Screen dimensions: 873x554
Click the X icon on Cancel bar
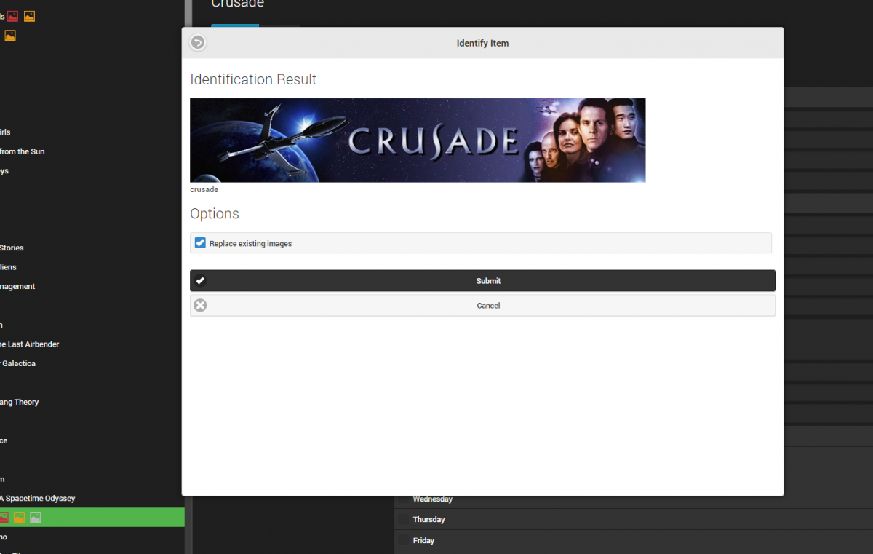click(x=200, y=306)
